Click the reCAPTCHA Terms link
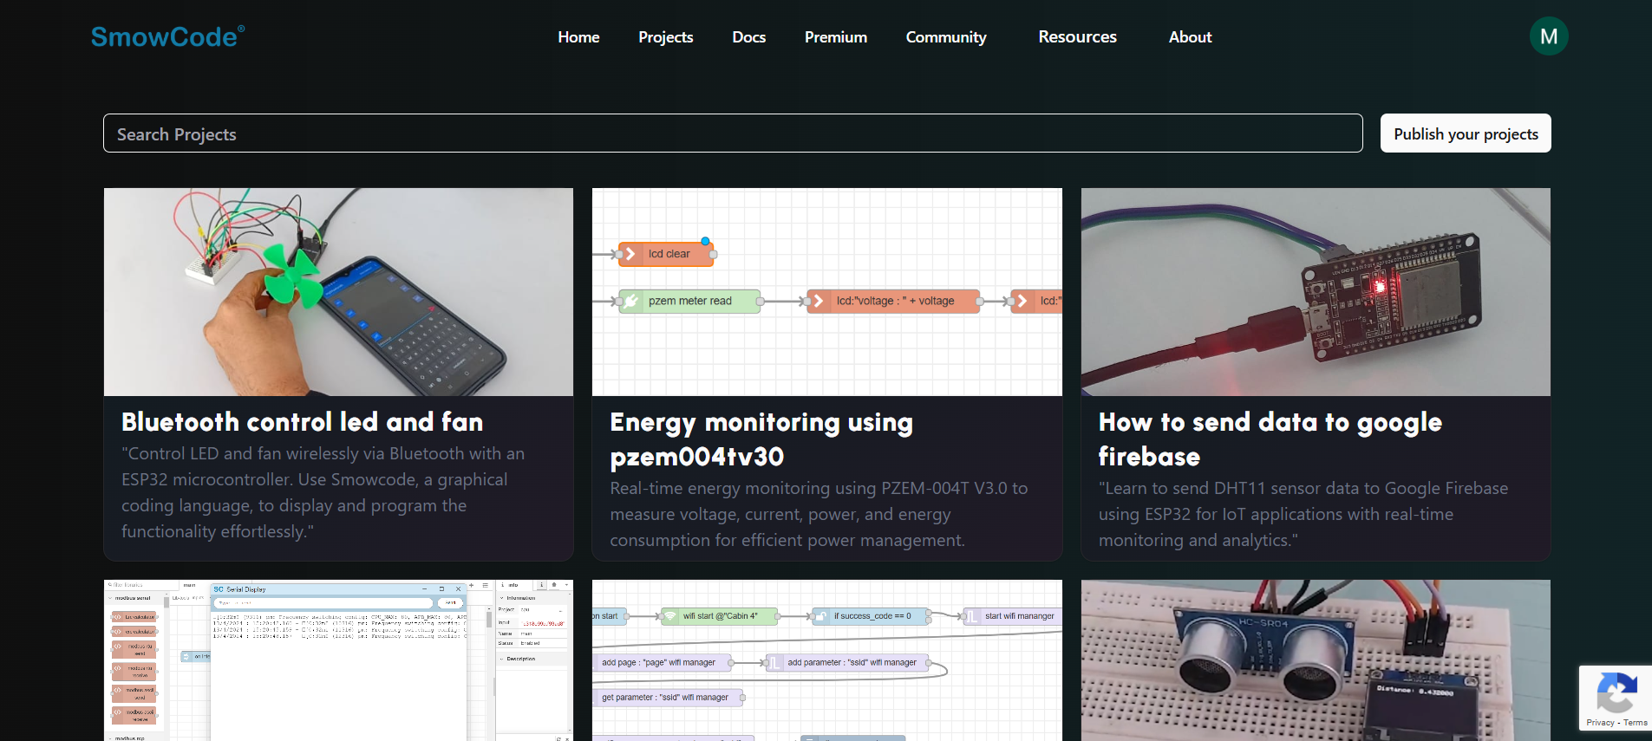The height and width of the screenshot is (741, 1652). click(1636, 723)
